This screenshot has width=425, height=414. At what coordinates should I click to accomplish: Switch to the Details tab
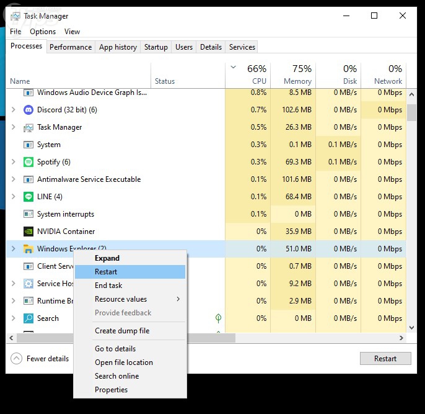pos(211,47)
